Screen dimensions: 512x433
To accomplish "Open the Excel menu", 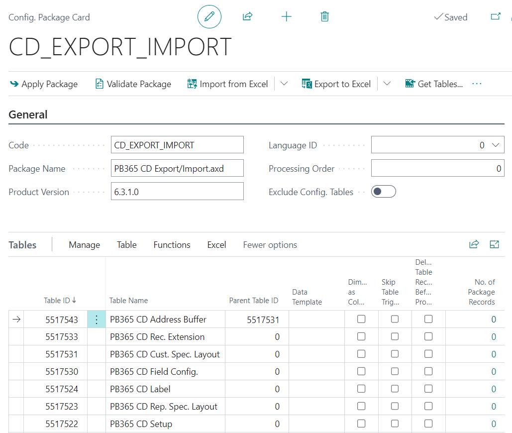I will point(216,245).
